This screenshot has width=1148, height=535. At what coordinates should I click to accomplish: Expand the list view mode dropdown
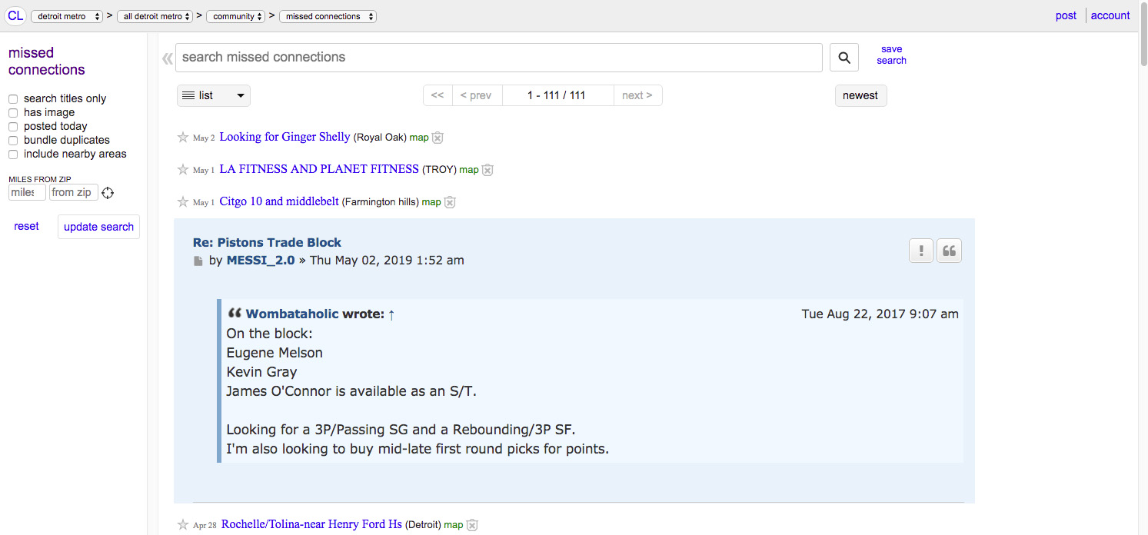(214, 95)
